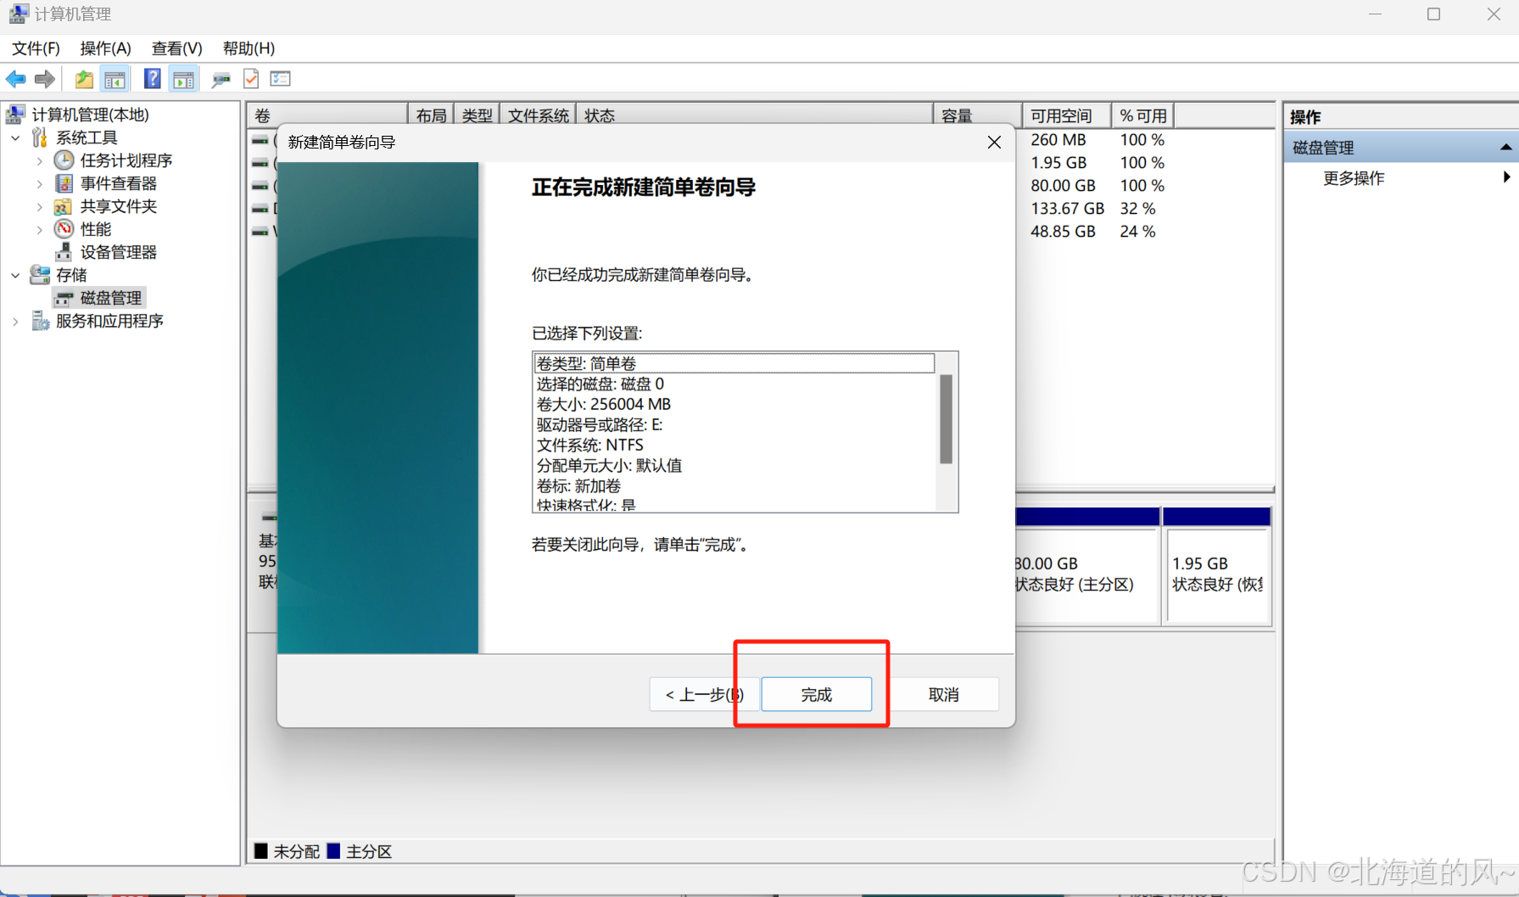Select the '分配单元大小: 默认值' row

734,465
